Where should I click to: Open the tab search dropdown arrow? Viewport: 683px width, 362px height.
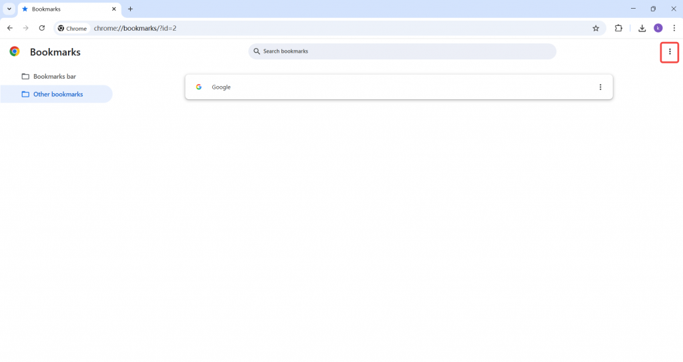click(x=9, y=9)
